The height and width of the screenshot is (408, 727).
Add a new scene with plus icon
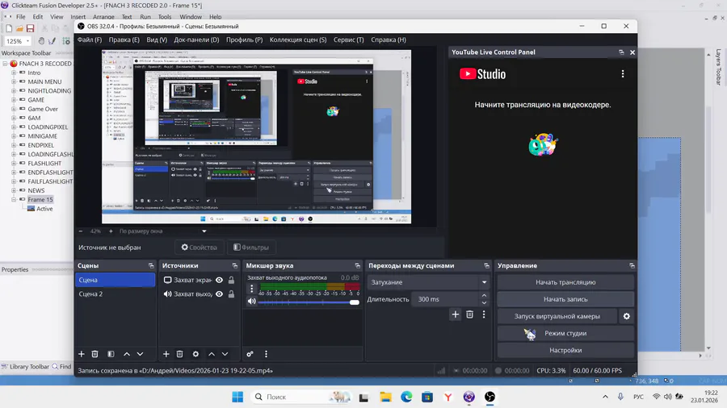(81, 354)
